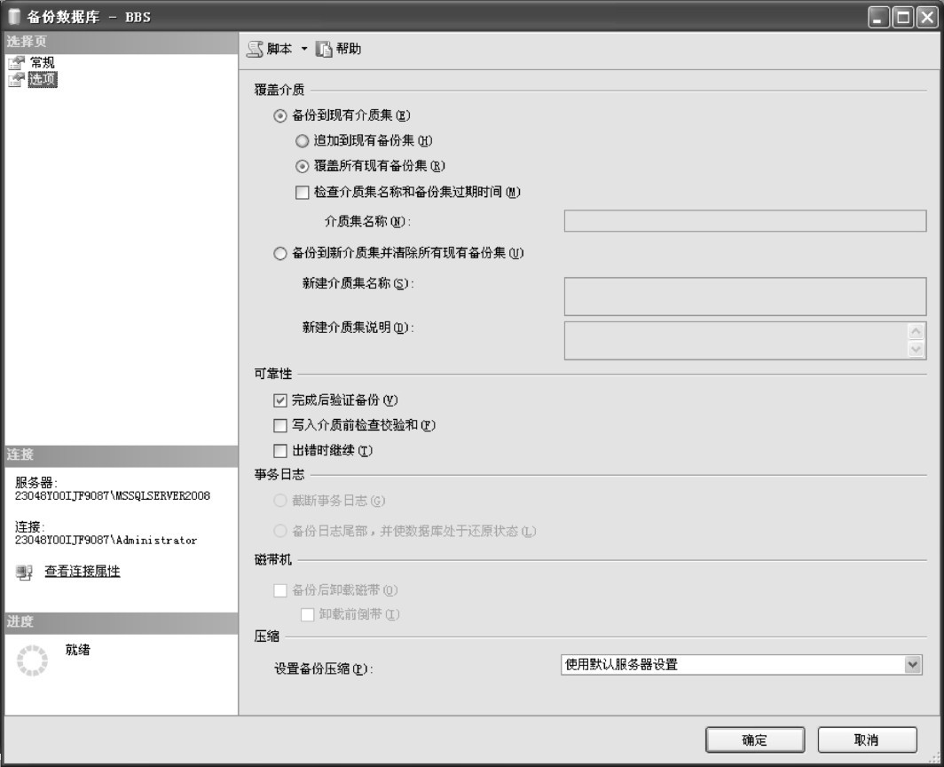The width and height of the screenshot is (944, 767).
Task: Click the 确定 button
Action: coord(755,739)
